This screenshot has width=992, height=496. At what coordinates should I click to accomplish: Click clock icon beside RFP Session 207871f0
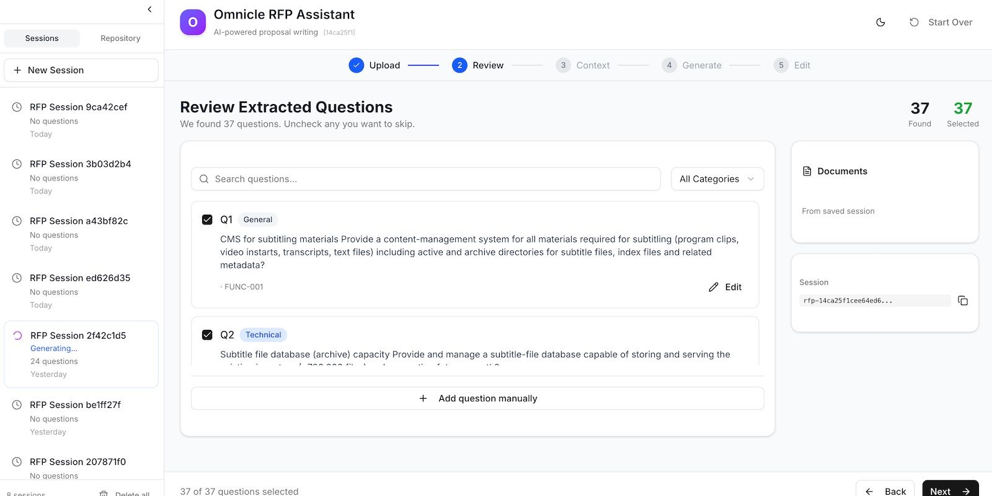coord(17,462)
